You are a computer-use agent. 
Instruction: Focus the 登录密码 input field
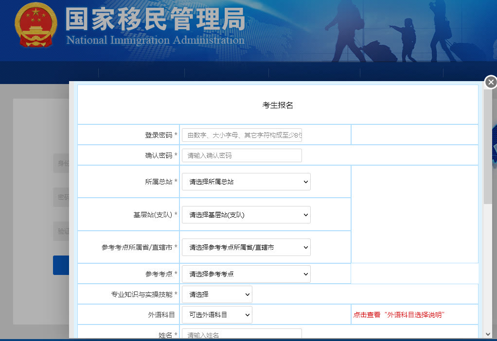(242, 135)
